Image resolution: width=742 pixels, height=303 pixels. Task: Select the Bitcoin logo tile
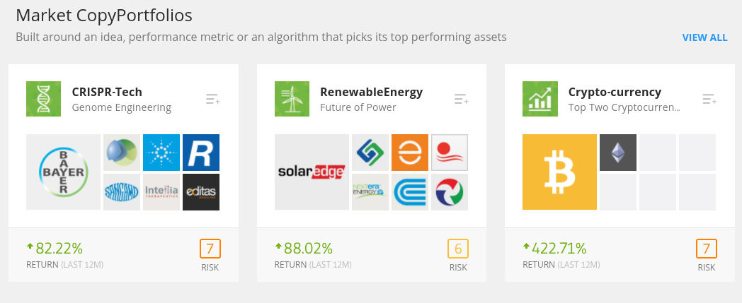[559, 172]
